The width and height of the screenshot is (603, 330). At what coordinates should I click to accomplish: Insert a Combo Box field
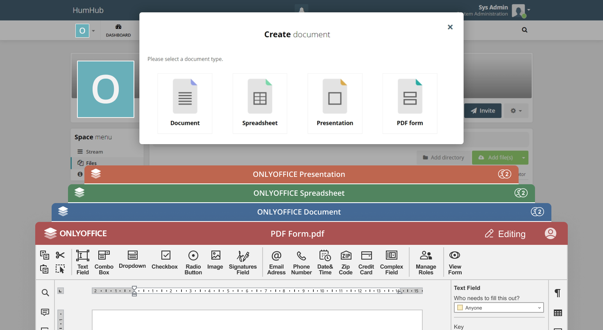pos(104,262)
